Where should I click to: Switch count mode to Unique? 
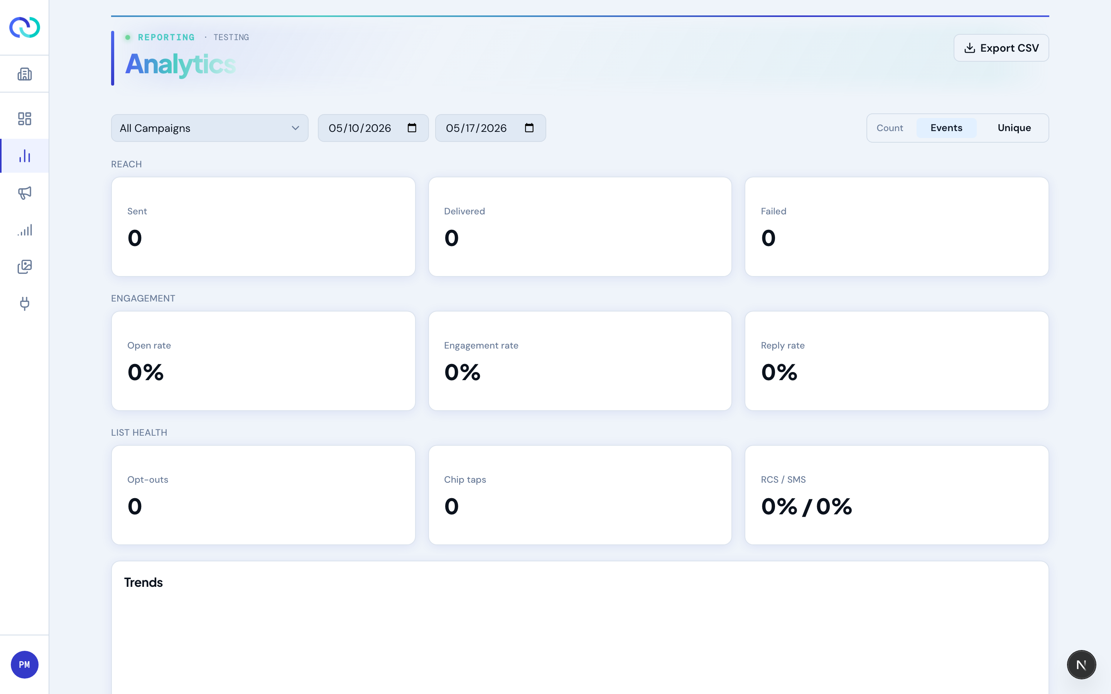[x=1014, y=128]
